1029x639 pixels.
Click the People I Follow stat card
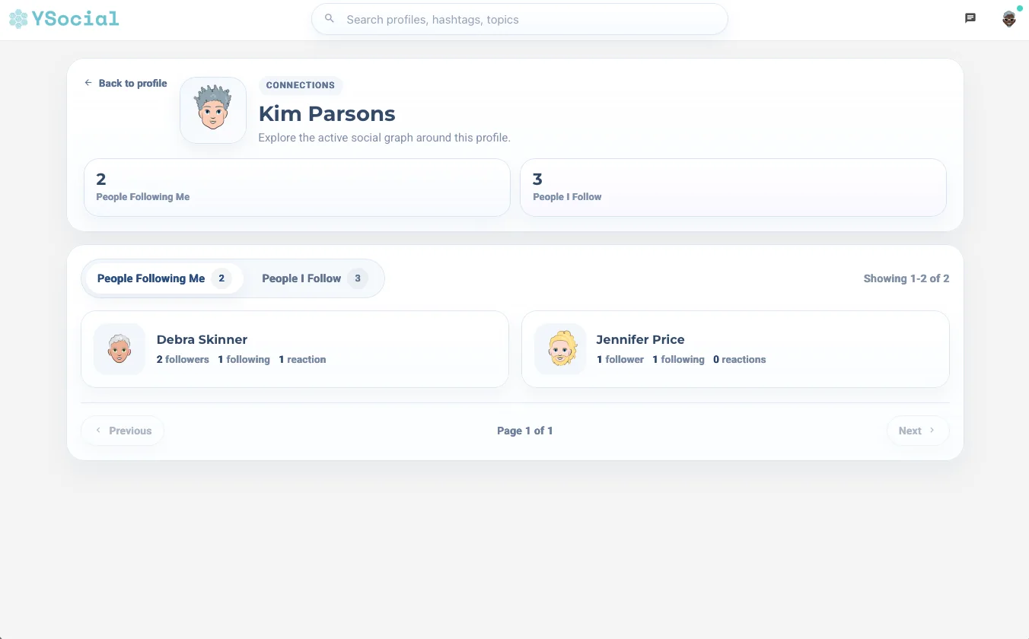(733, 187)
